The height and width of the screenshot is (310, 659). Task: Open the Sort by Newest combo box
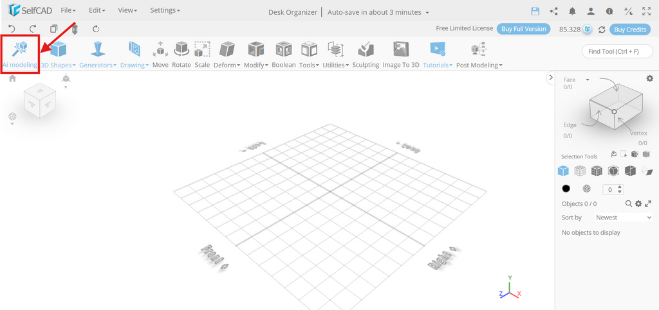point(623,218)
